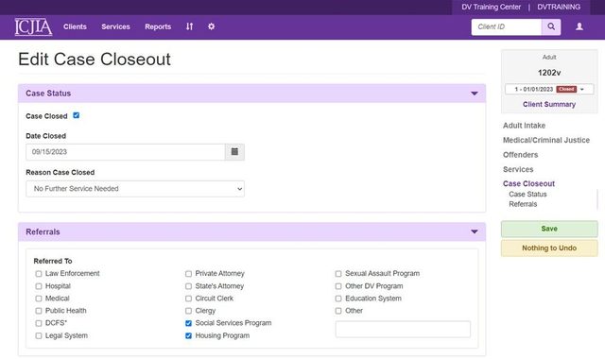Click the Save button
This screenshot has width=605, height=359.
click(x=549, y=229)
